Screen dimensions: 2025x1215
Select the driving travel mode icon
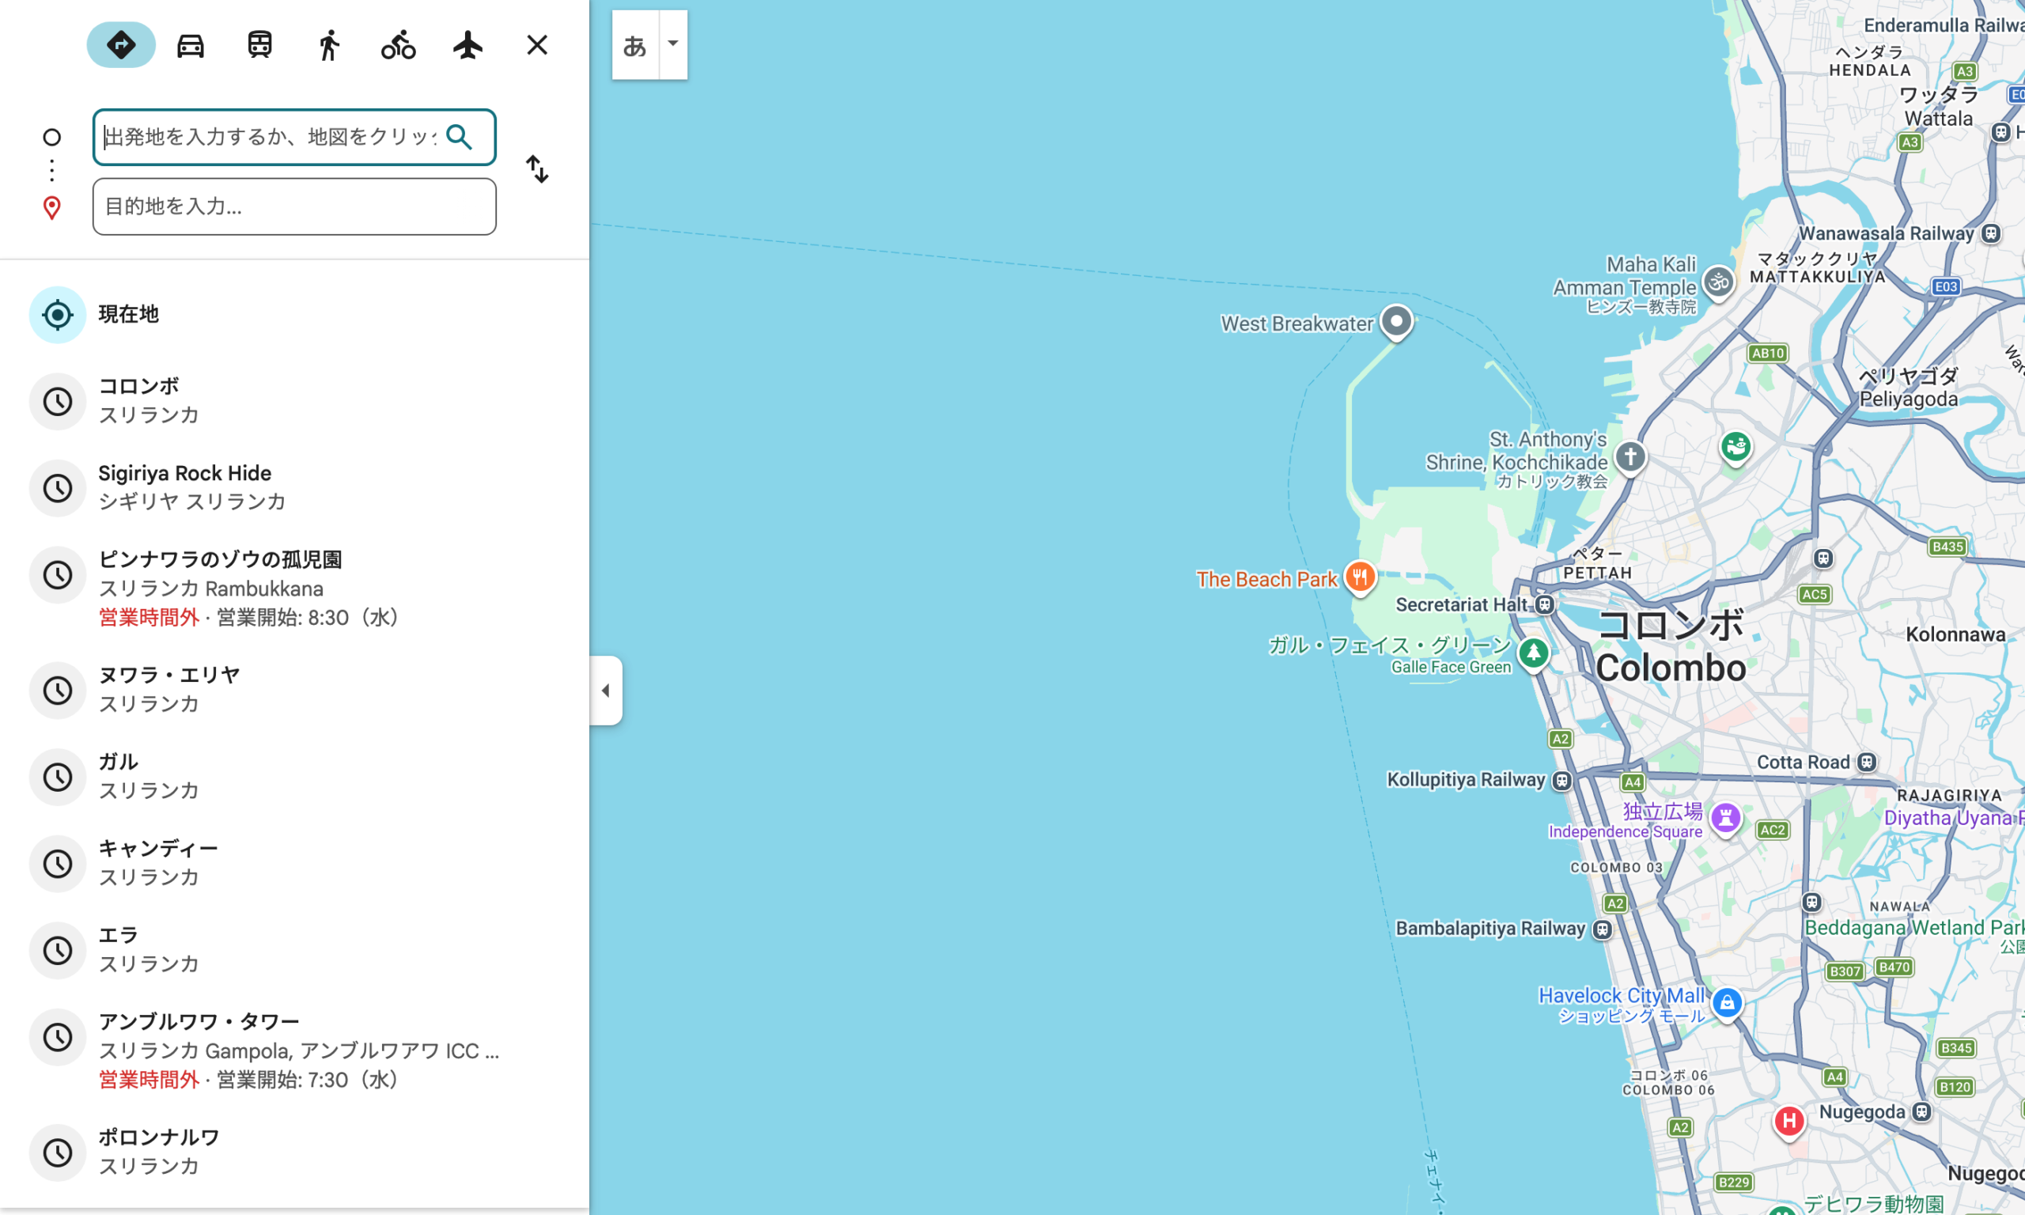(x=190, y=45)
